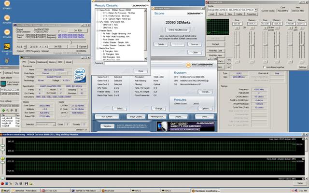309x193 pixels.
Task: Click the Filtering & AA... button
Action: click(157, 117)
